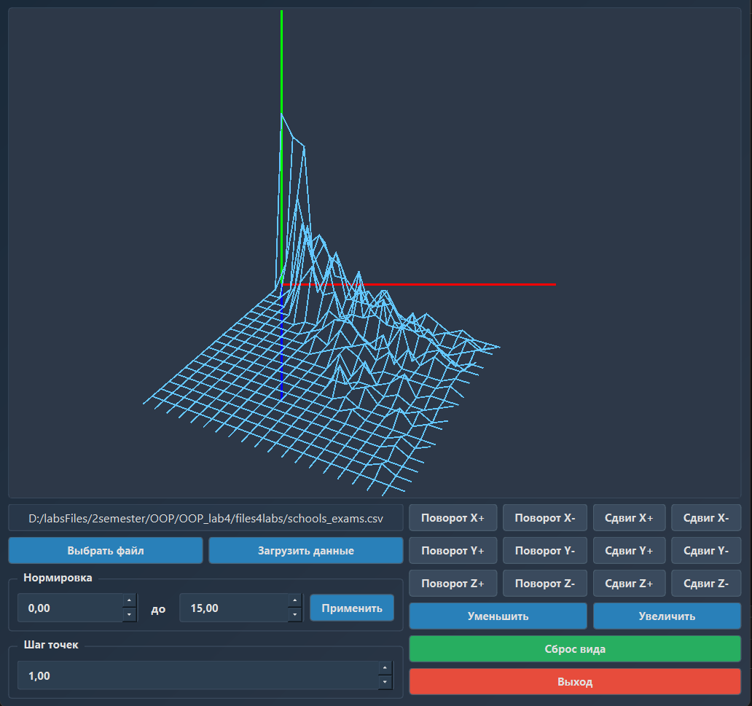
Task: Shift model with 'Сдвиг X+'
Action: [630, 517]
